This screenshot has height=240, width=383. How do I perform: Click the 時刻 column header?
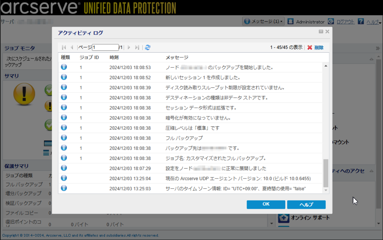(114, 58)
